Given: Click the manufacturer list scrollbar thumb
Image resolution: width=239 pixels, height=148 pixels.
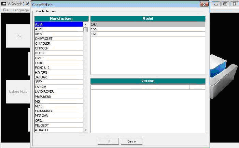Looking at the screenshot, I should [86, 30].
